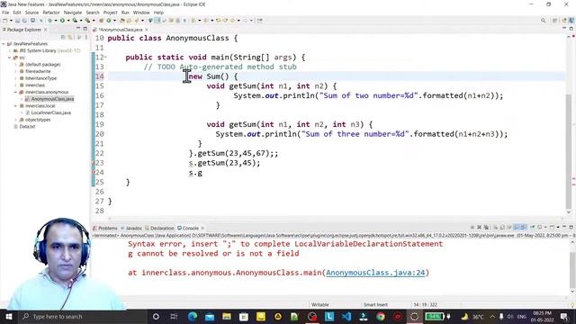
Task: Click the New Java Class green icon
Action: (109, 20)
